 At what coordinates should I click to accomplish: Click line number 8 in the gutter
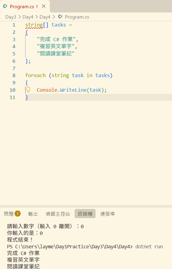click(14, 76)
